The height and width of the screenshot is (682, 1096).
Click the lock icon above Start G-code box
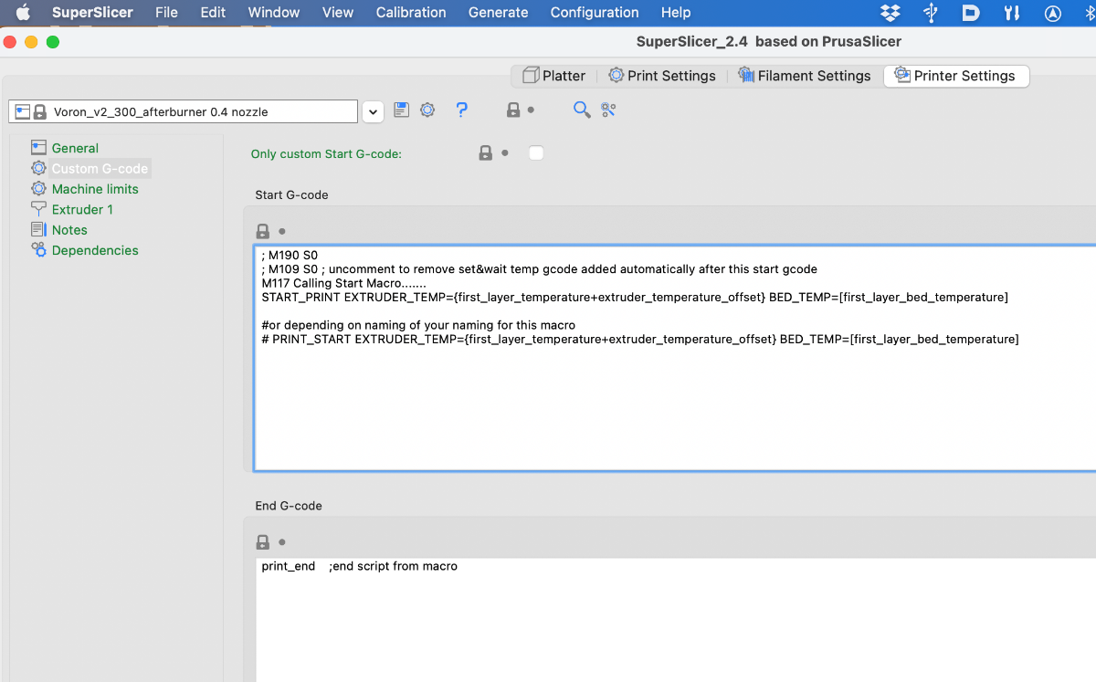coord(263,232)
